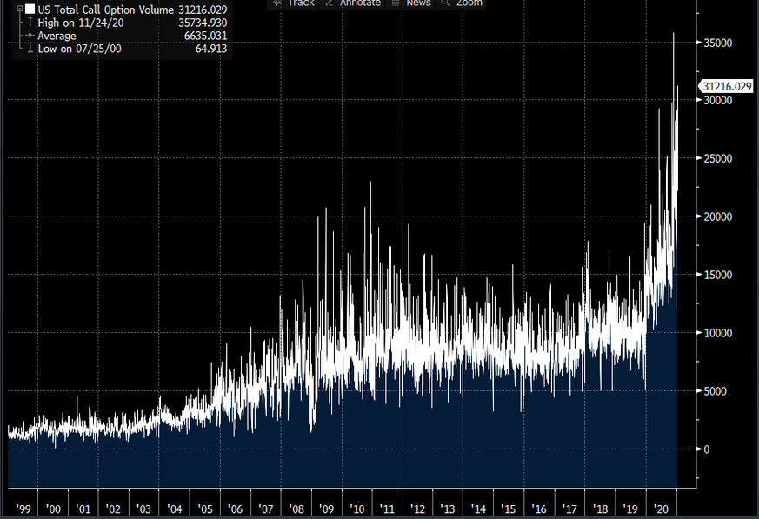This screenshot has width=759, height=519.
Task: Click the legend value 6635.031
Action: click(205, 36)
